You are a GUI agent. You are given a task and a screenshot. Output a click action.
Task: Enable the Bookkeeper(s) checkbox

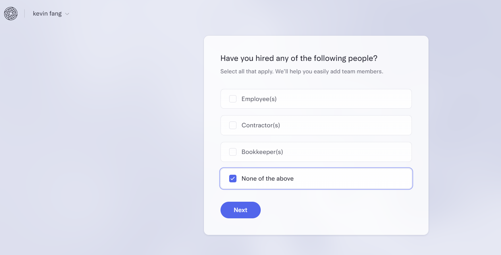point(233,152)
